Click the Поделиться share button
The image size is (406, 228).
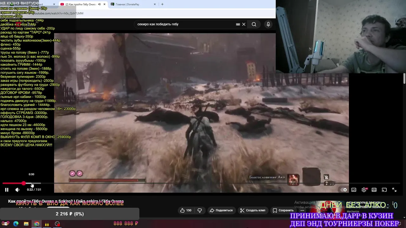(221, 210)
